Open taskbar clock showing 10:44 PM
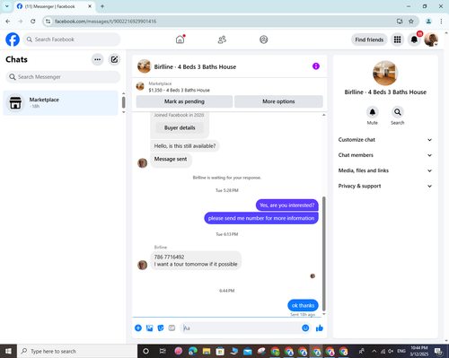Viewport: 449px width, 358px height. 419,351
